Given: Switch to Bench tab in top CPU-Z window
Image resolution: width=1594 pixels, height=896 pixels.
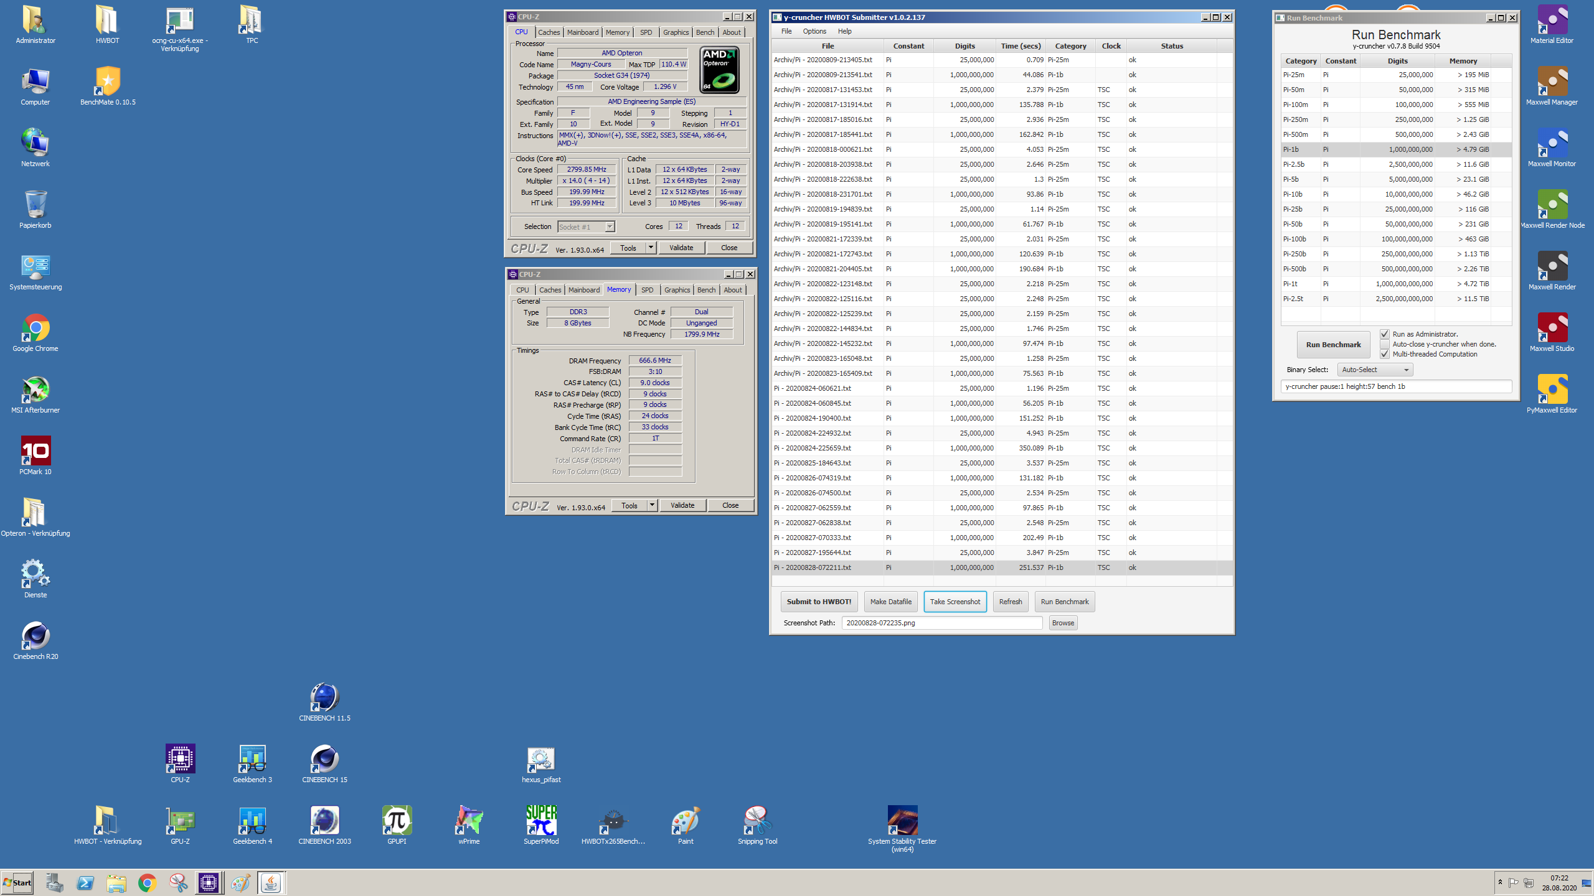Looking at the screenshot, I should click(x=705, y=32).
